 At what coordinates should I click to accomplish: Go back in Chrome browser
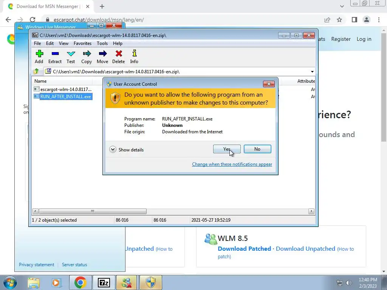(x=8, y=20)
